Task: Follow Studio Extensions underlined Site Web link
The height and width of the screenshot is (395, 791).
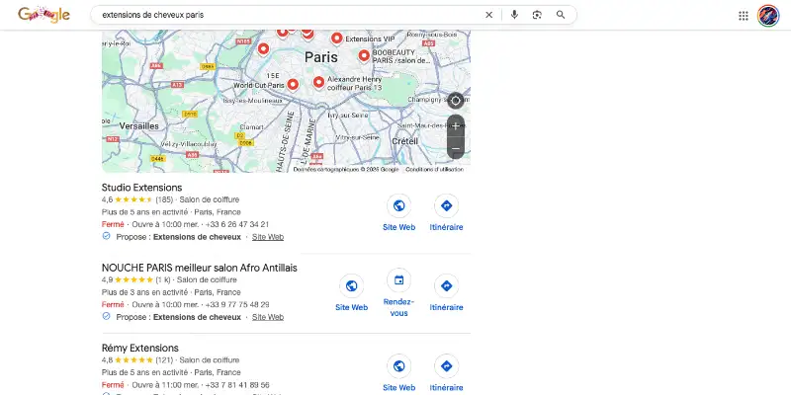Action: point(268,237)
